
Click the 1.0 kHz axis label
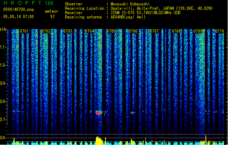[x=3, y=65]
